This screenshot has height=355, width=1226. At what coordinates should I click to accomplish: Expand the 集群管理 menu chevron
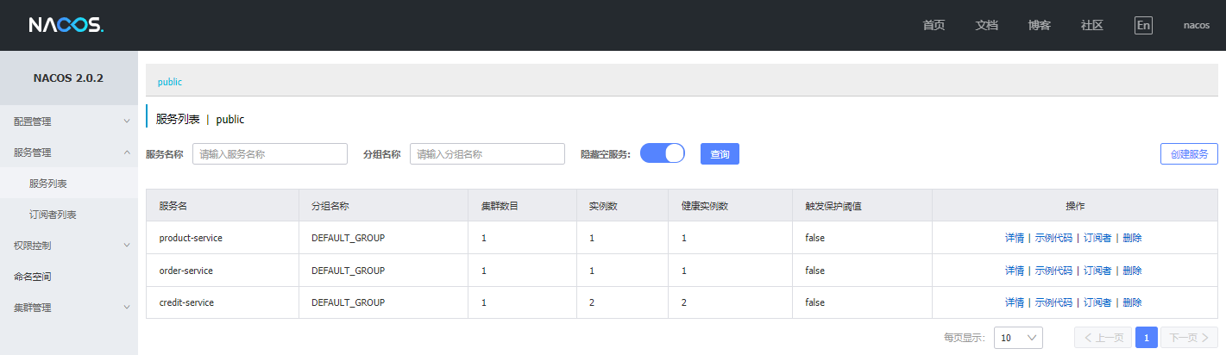(127, 308)
